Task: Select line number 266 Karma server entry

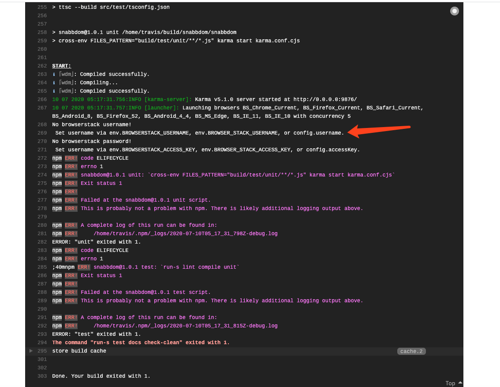Action: pos(42,99)
